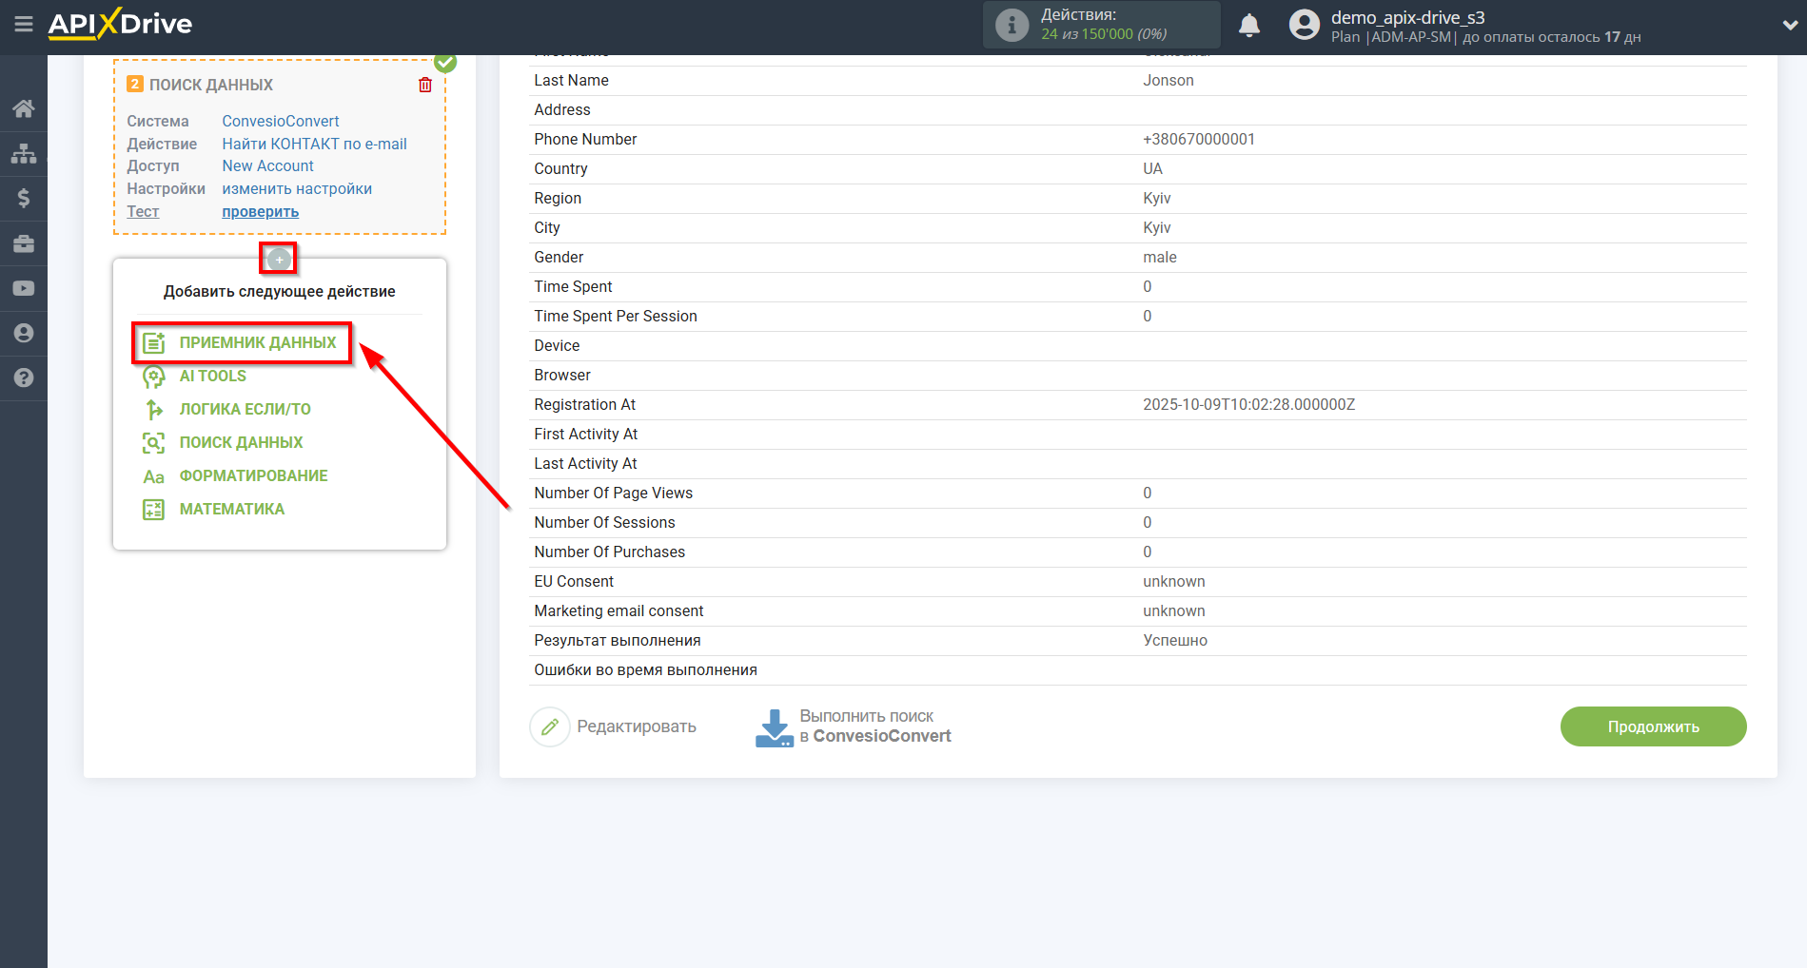This screenshot has height=968, width=1807.
Task: Click the briefcase icon in the sidebar
Action: [x=24, y=243]
